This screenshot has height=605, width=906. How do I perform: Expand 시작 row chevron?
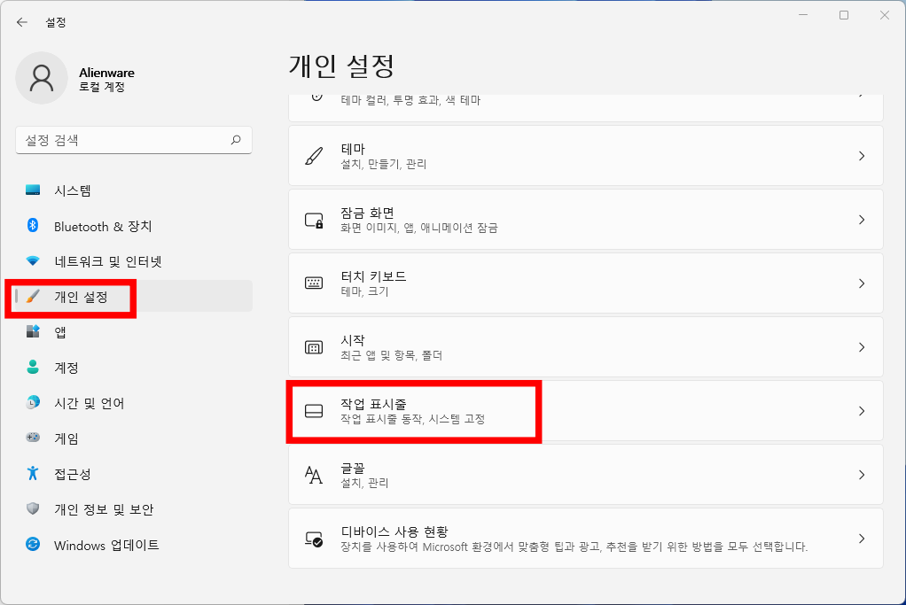pyautogui.click(x=862, y=347)
